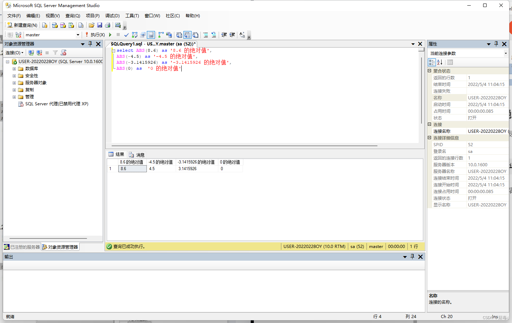The image size is (512, 323).
Task: Open the Activity Monitor icon
Action: pos(118,25)
